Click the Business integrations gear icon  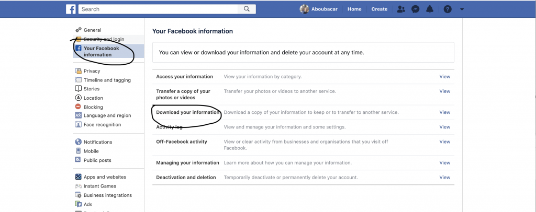point(79,195)
